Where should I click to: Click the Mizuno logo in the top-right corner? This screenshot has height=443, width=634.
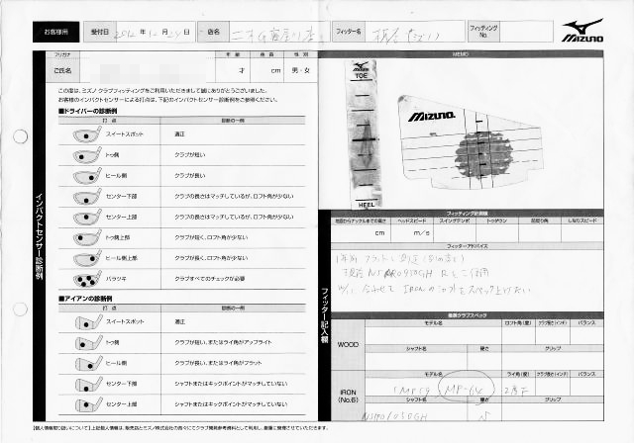point(582,31)
